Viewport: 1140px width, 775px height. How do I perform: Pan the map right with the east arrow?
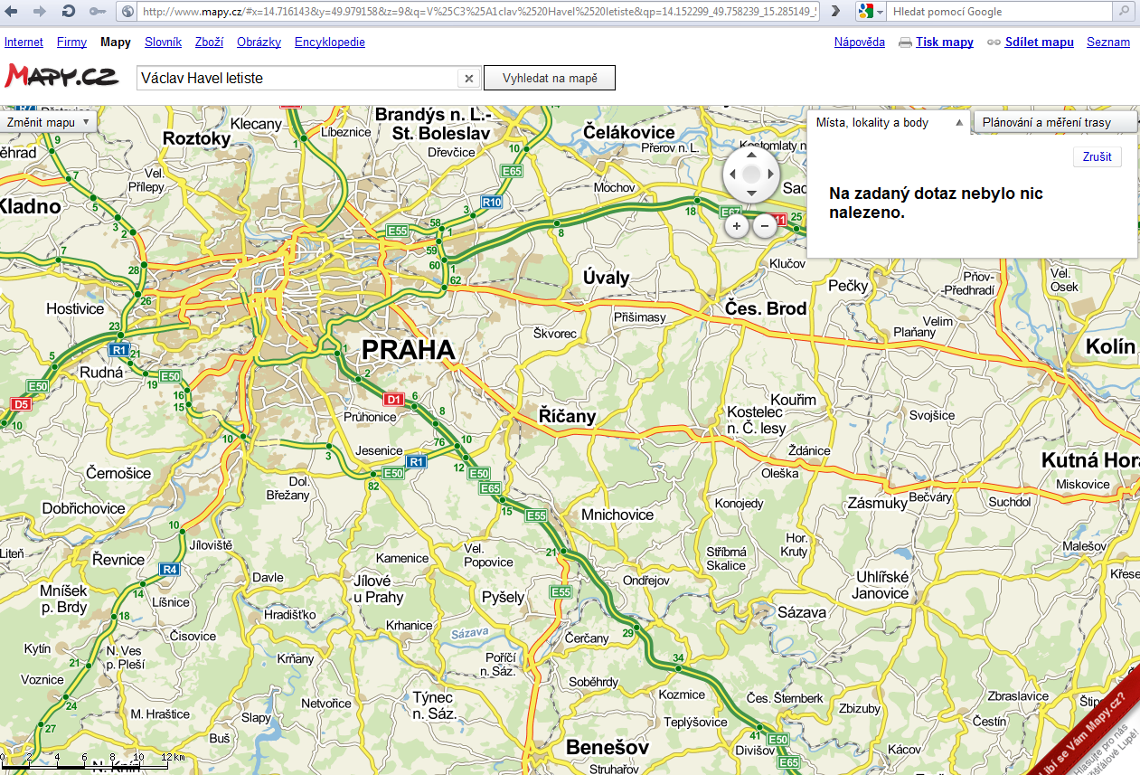769,174
